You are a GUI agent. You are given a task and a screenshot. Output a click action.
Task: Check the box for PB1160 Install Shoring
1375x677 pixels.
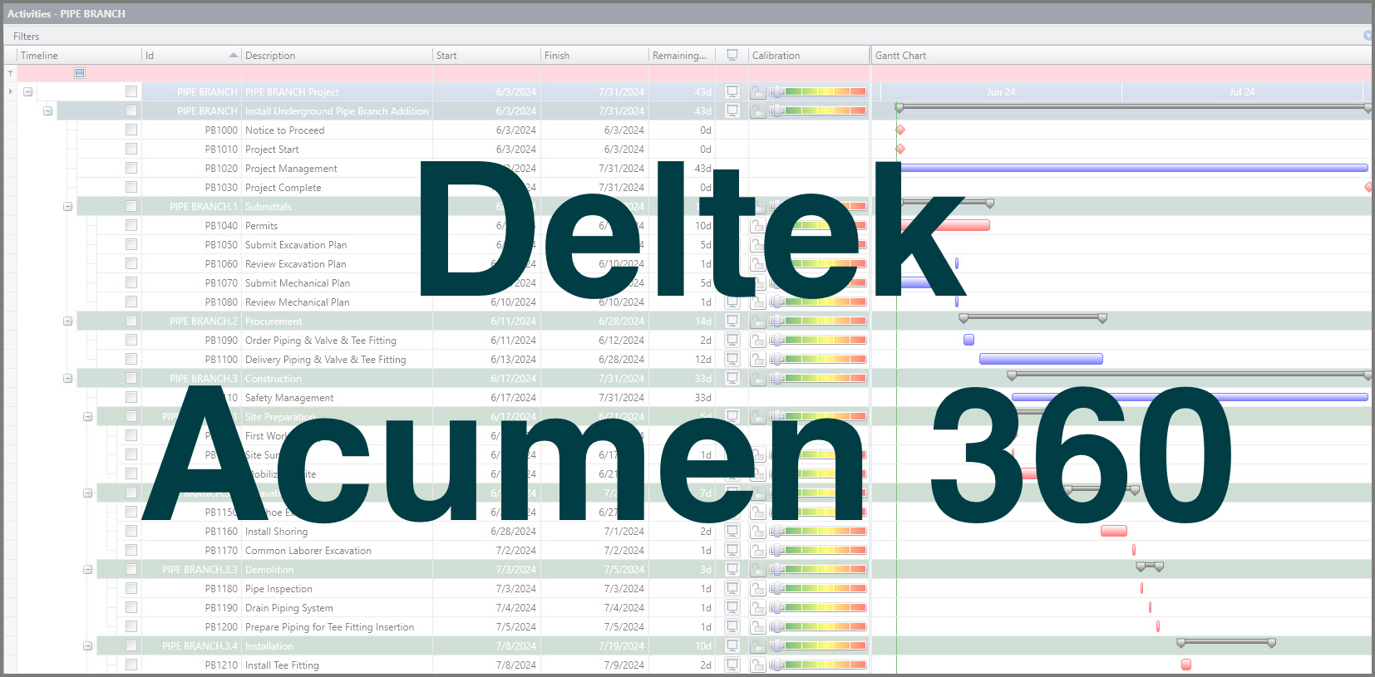click(131, 531)
